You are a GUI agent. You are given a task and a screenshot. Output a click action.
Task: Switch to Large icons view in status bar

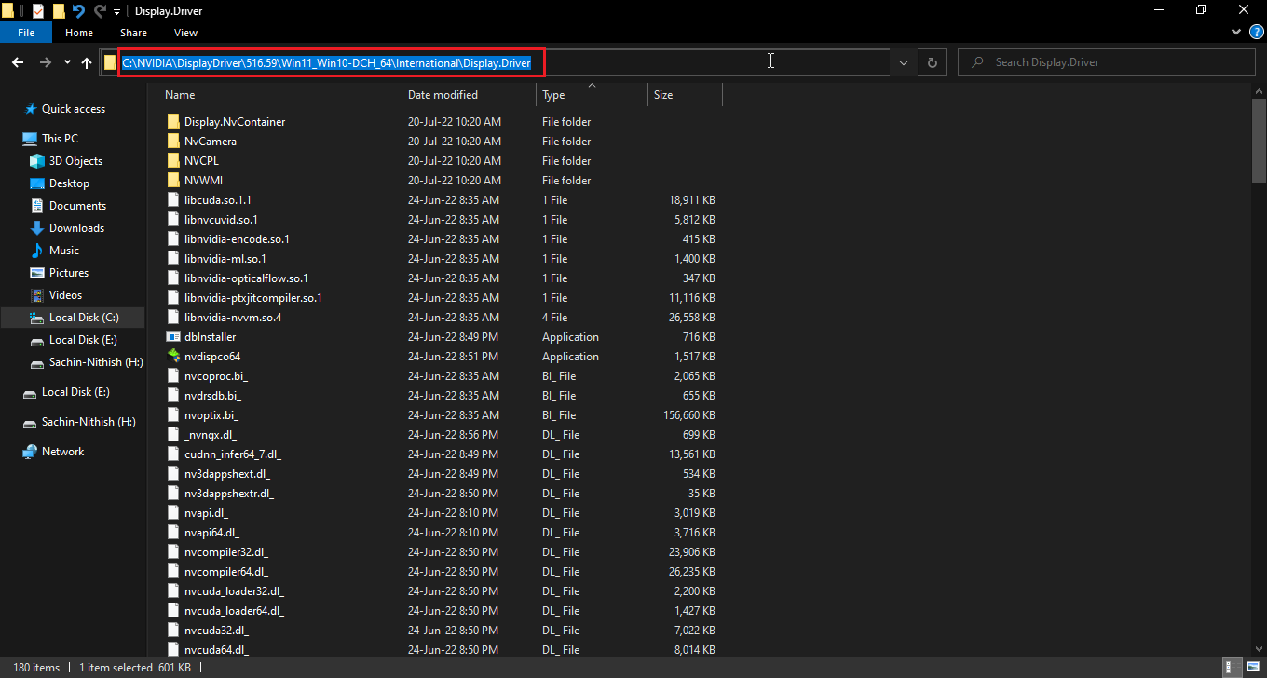click(x=1255, y=668)
